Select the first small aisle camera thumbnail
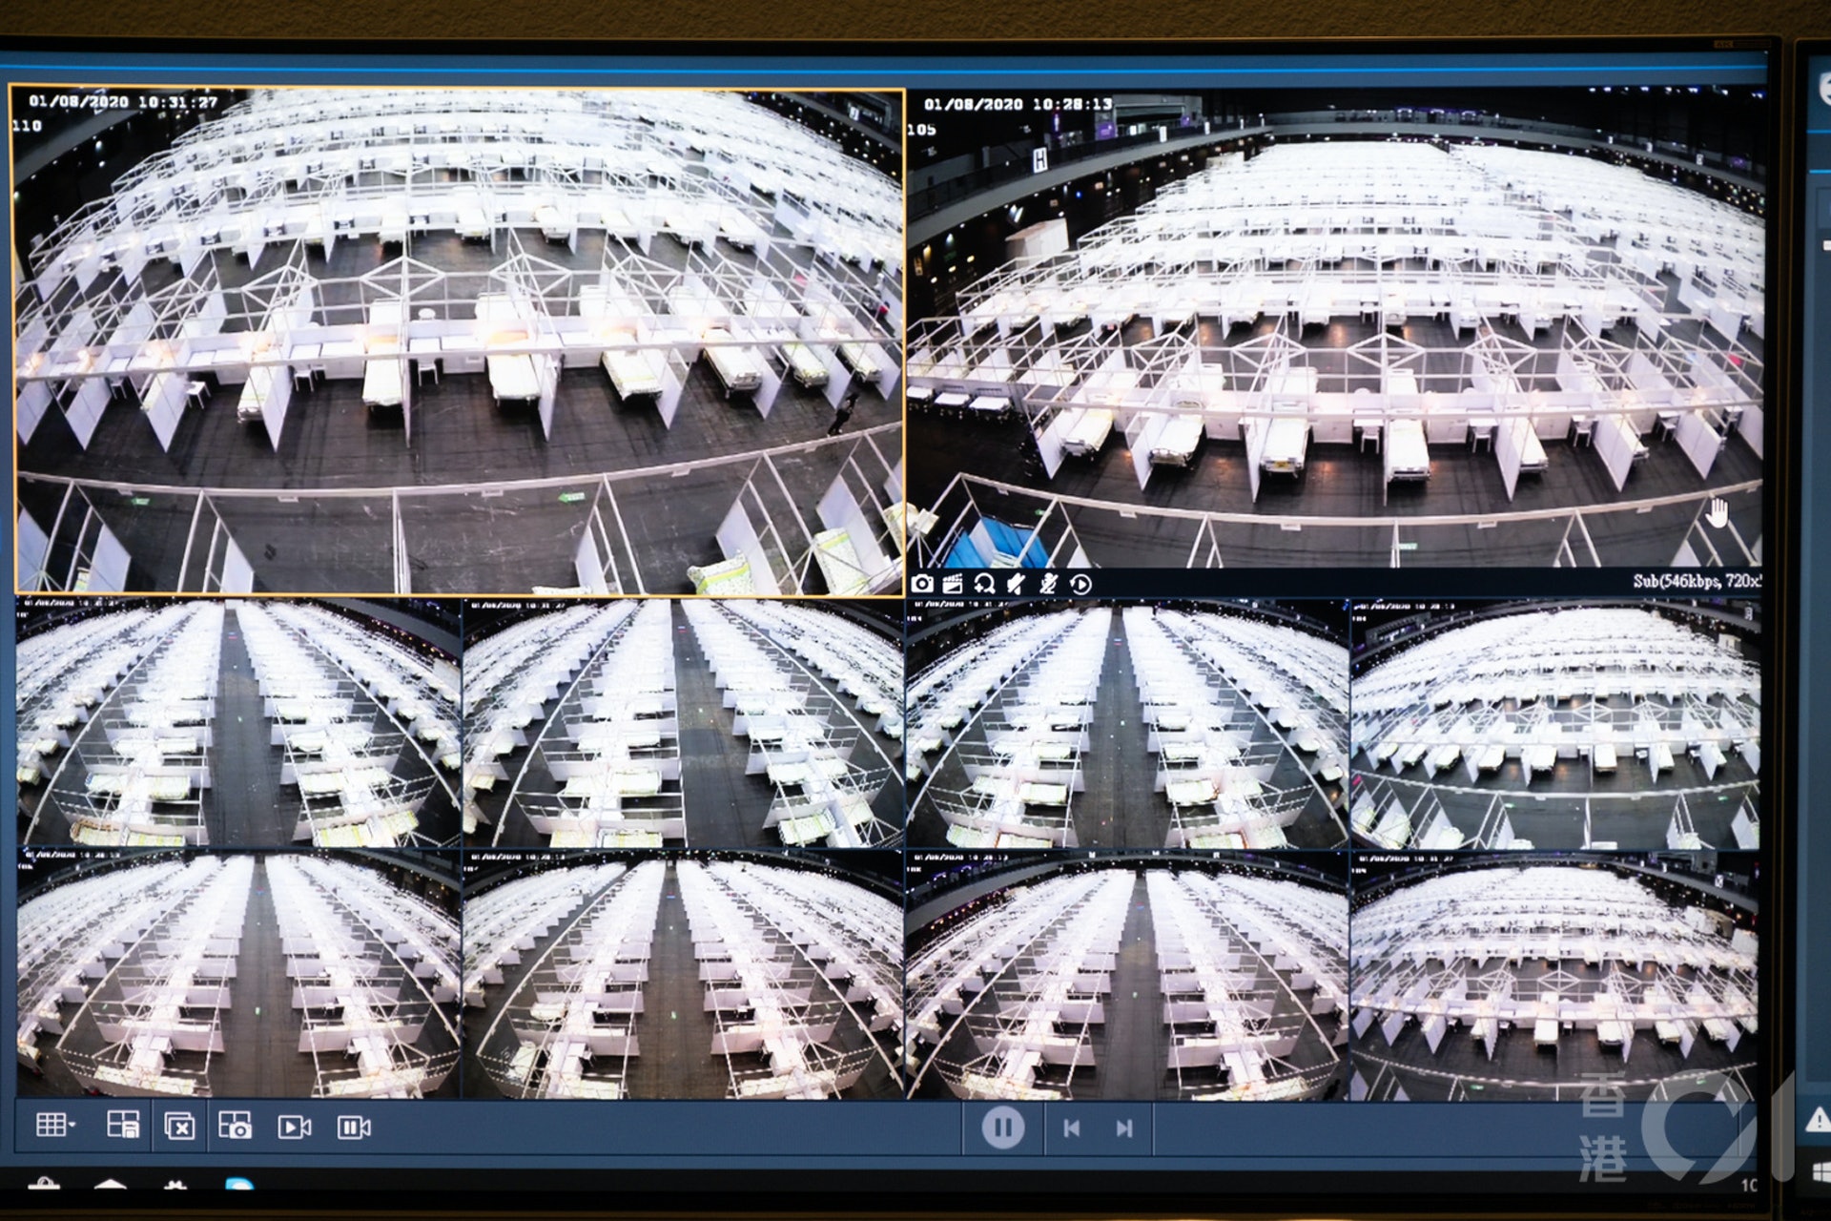This screenshot has height=1221, width=1831. click(238, 723)
